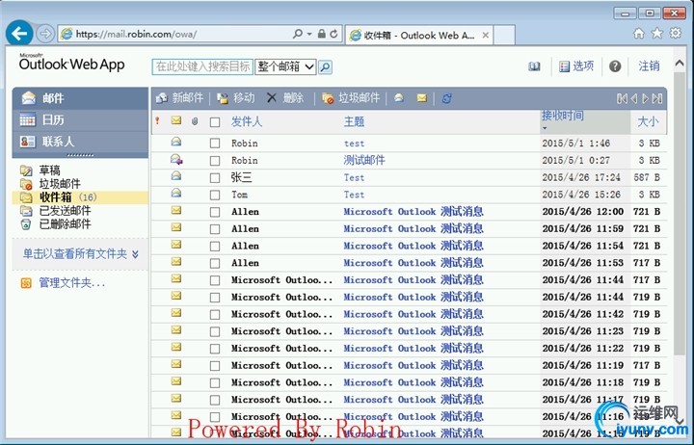This screenshot has width=694, height=445.
Task: Toggle the select-all checkbox in header row
Action: pos(215,122)
